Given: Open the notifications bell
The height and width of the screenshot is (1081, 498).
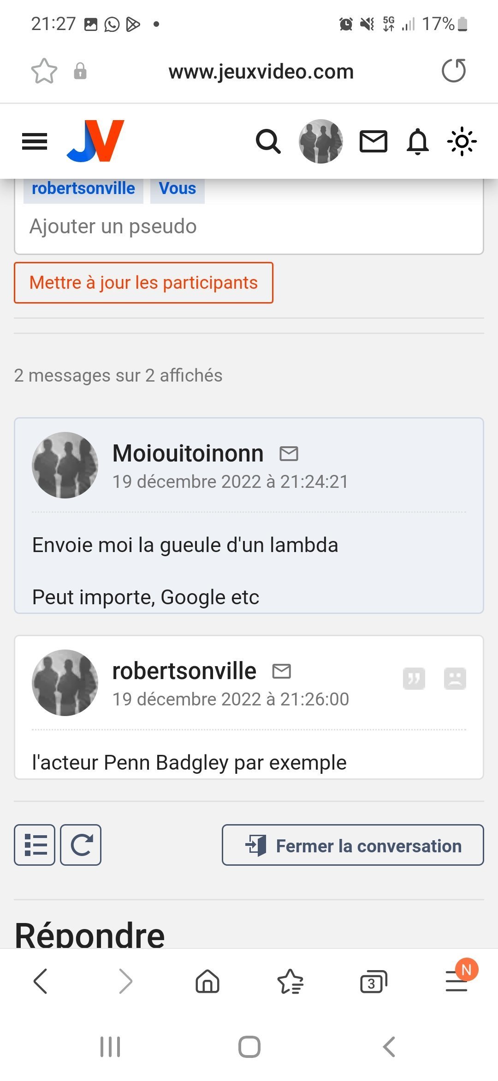Looking at the screenshot, I should [x=418, y=141].
